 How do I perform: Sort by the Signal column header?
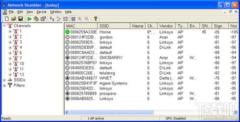pyautogui.click(x=220, y=26)
